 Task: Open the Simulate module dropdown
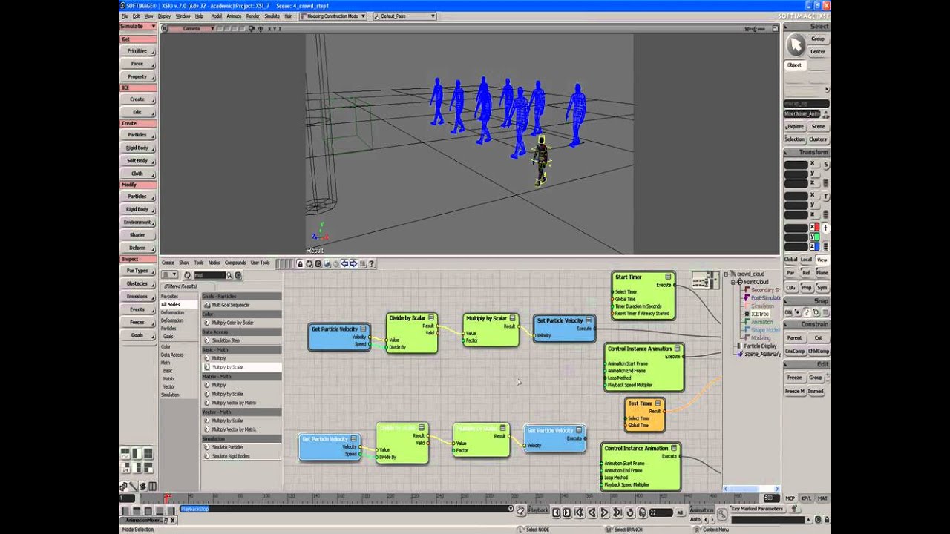pyautogui.click(x=137, y=26)
